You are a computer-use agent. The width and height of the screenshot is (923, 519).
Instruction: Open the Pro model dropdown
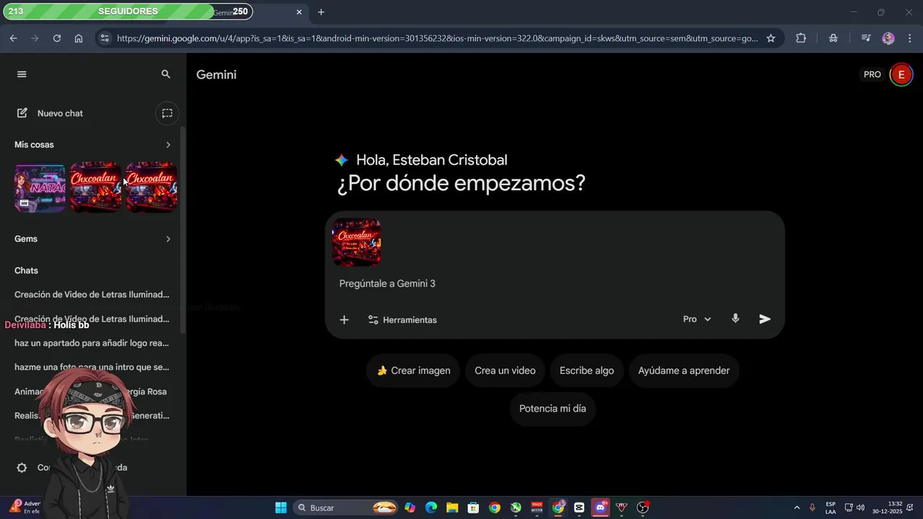pyautogui.click(x=697, y=319)
